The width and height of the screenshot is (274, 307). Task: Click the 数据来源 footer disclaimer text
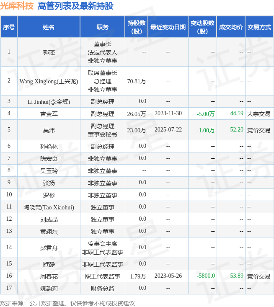pyautogui.click(x=67, y=303)
